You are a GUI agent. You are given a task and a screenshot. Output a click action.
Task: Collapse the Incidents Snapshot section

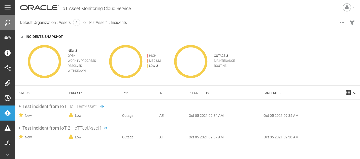(x=21, y=36)
